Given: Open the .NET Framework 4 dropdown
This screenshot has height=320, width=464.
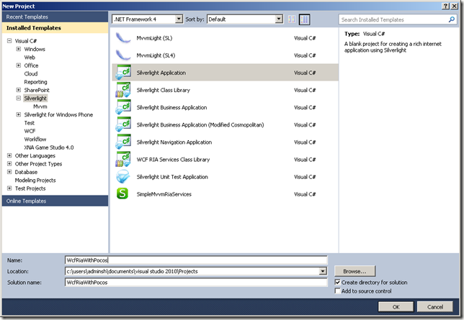Looking at the screenshot, I should (x=179, y=19).
